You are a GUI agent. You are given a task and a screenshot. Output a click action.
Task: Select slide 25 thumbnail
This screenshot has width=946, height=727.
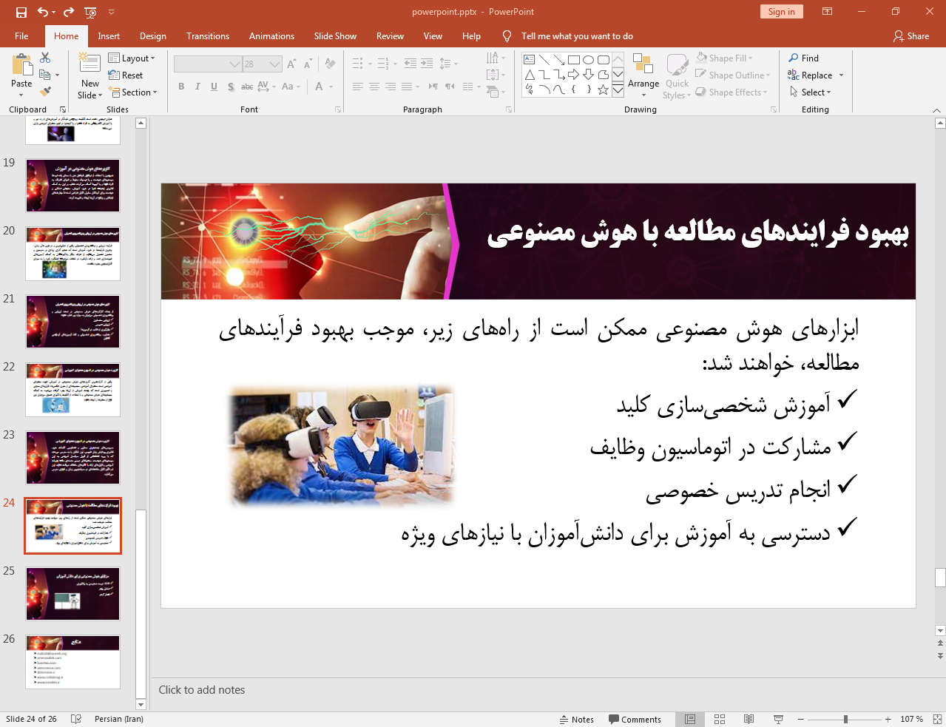(72, 594)
